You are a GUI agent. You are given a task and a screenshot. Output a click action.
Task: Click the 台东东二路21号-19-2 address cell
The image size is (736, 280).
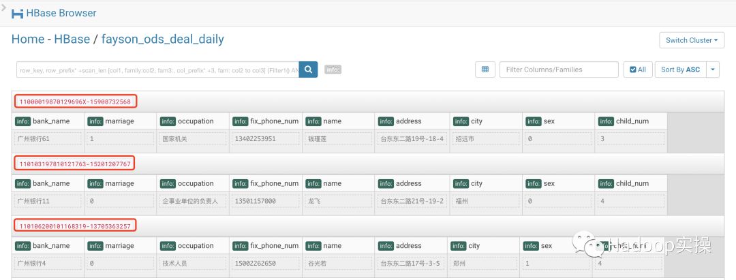[411, 201]
